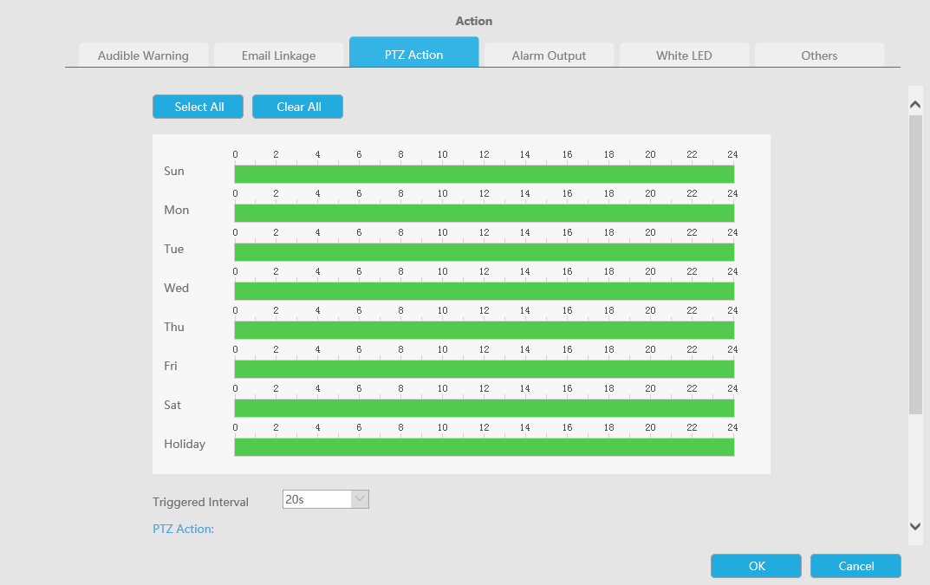This screenshot has height=585, width=930.
Task: Click the Wednesday schedule timeline
Action: point(484,291)
